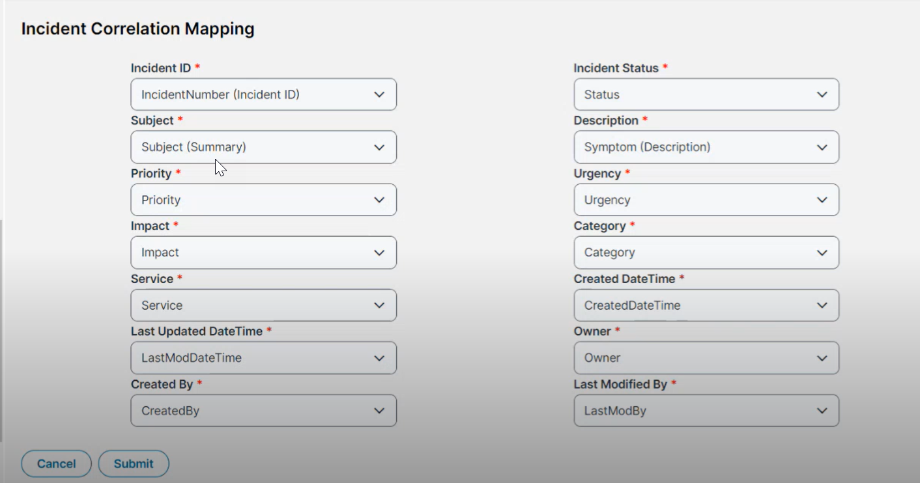Open the Last Modified By dropdown
This screenshot has width=920, height=483.
point(706,410)
